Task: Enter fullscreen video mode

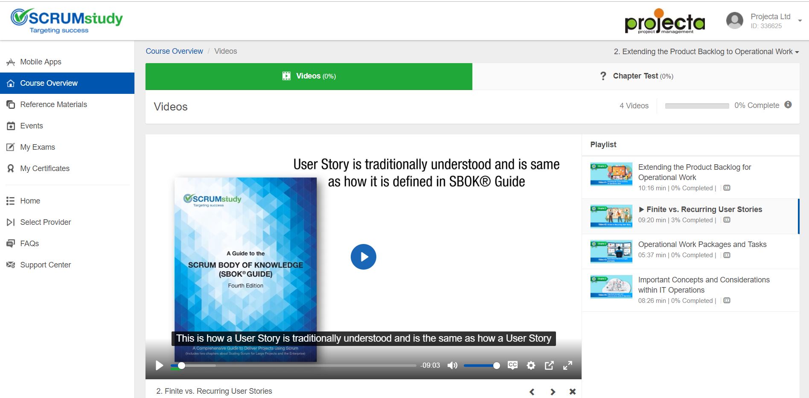Action: (x=567, y=366)
